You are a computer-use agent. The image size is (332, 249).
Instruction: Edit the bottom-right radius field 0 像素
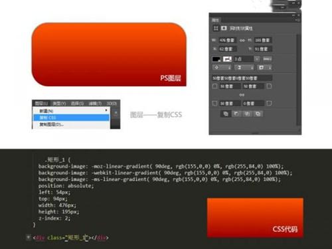[x=253, y=104]
